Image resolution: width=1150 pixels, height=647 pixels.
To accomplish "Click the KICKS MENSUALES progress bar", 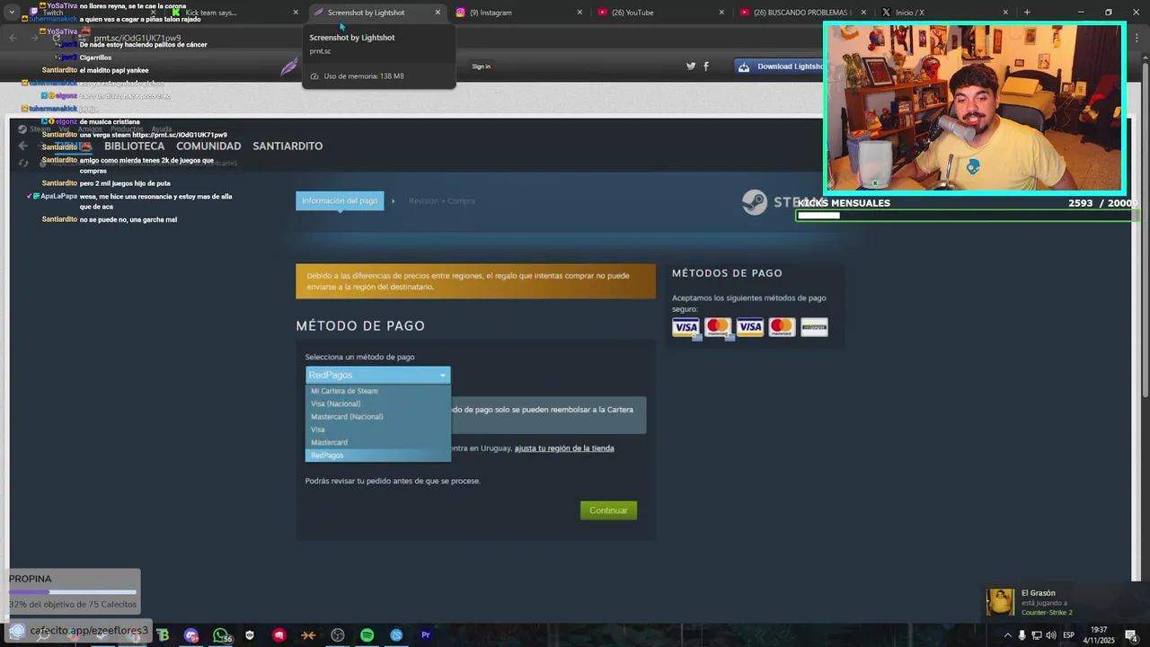I will tap(967, 216).
